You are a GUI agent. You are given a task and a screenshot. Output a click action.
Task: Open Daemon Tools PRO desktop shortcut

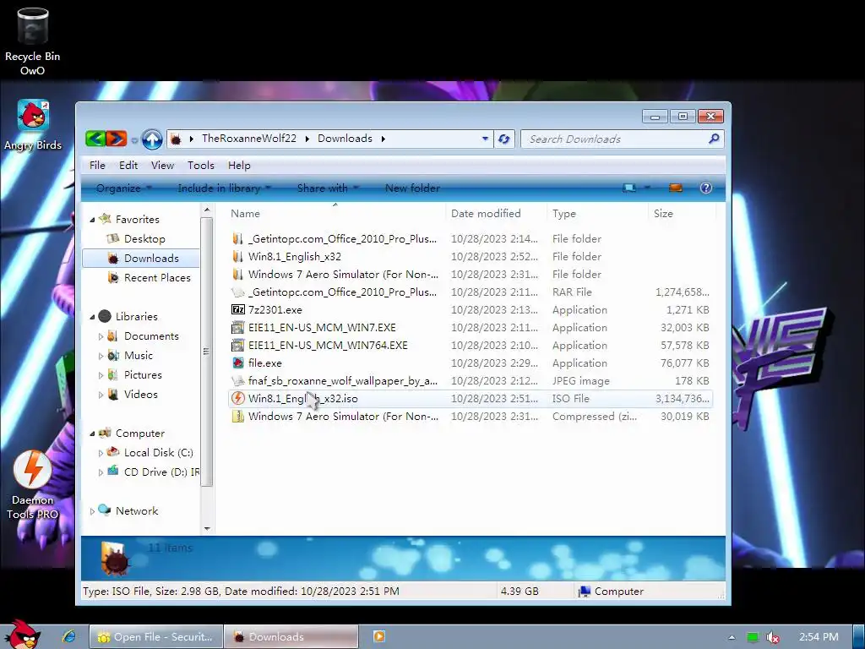pos(33,486)
